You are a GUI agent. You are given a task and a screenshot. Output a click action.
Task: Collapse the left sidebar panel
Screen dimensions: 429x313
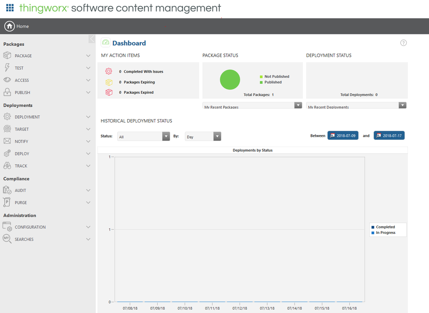click(x=92, y=39)
